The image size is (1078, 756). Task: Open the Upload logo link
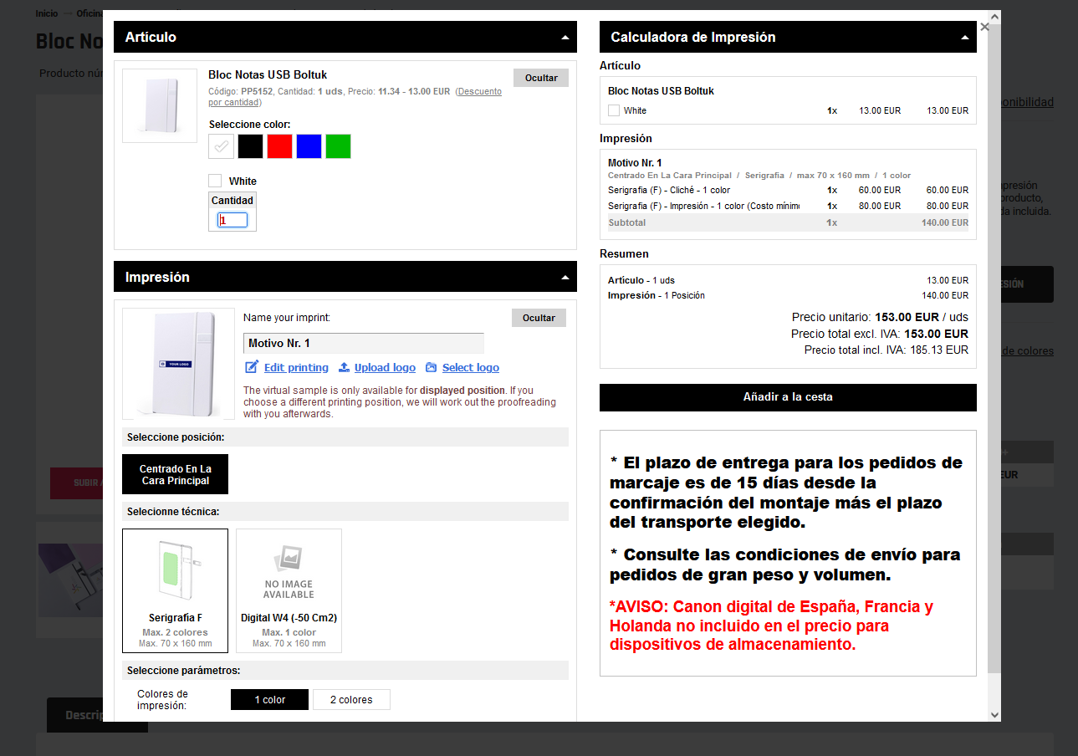pyautogui.click(x=385, y=368)
